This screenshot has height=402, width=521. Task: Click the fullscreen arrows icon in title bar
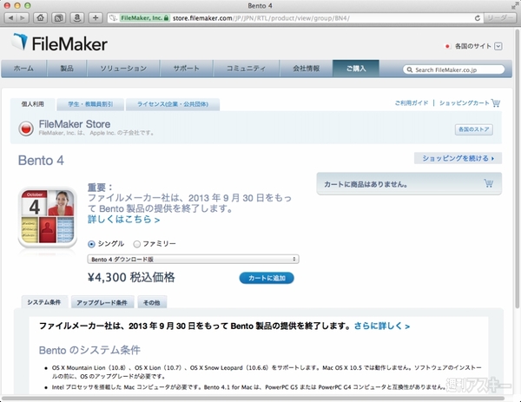tap(515, 5)
